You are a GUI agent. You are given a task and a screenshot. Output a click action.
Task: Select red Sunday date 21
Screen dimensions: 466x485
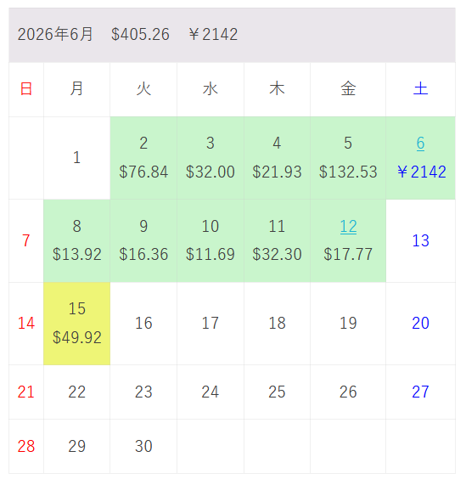26,392
